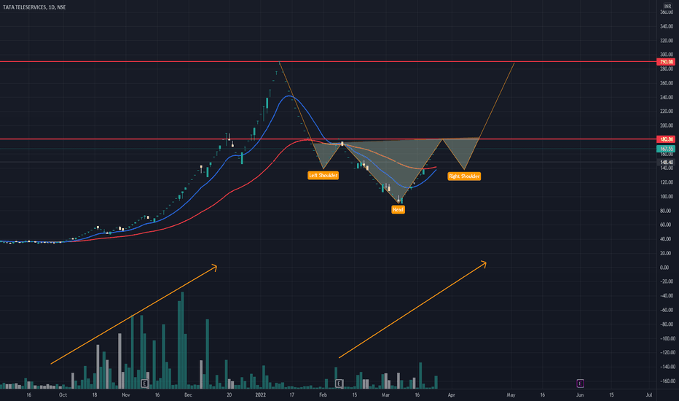Click the -40.00 price axis value
Image resolution: width=679 pixels, height=401 pixels.
point(667,296)
